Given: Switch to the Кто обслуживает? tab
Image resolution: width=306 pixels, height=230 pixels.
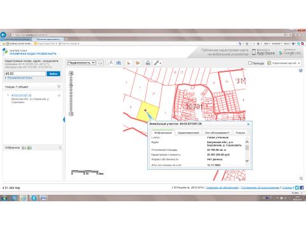Looking at the screenshot, I should (217, 133).
